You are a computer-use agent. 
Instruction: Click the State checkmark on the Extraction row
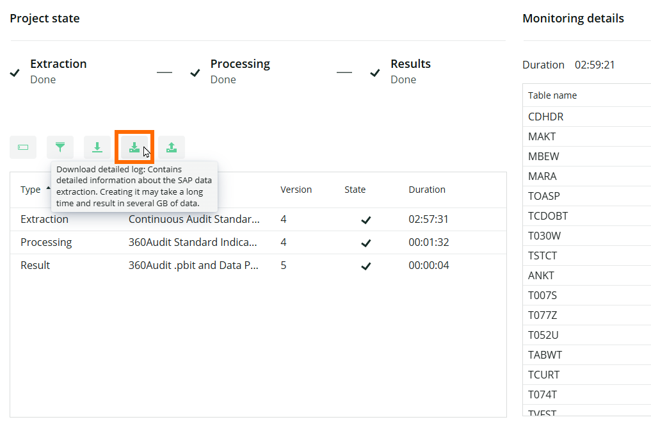(366, 219)
